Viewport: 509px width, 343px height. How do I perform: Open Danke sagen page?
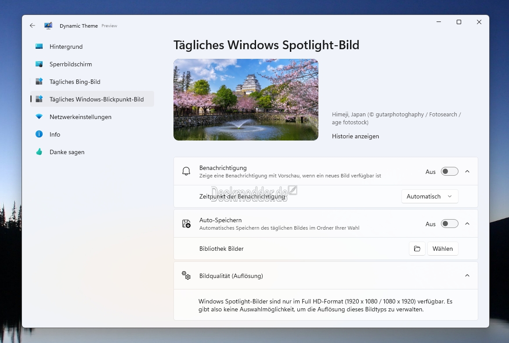(x=92, y=152)
